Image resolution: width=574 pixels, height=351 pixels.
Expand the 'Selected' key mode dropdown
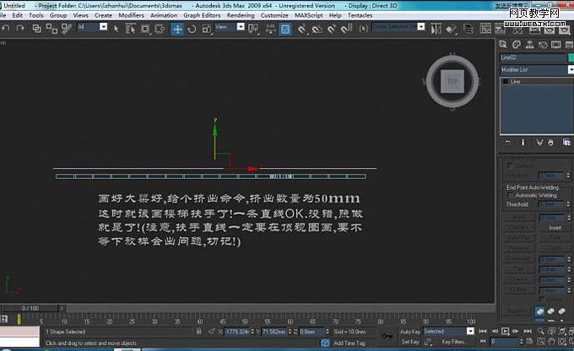(x=470, y=332)
